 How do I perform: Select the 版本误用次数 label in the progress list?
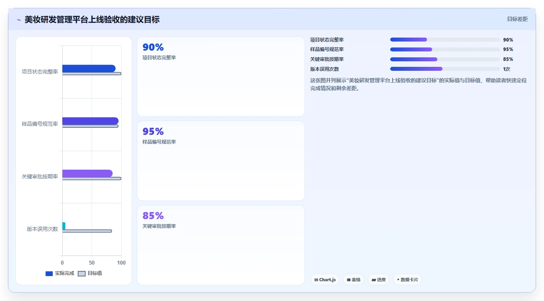coord(324,69)
